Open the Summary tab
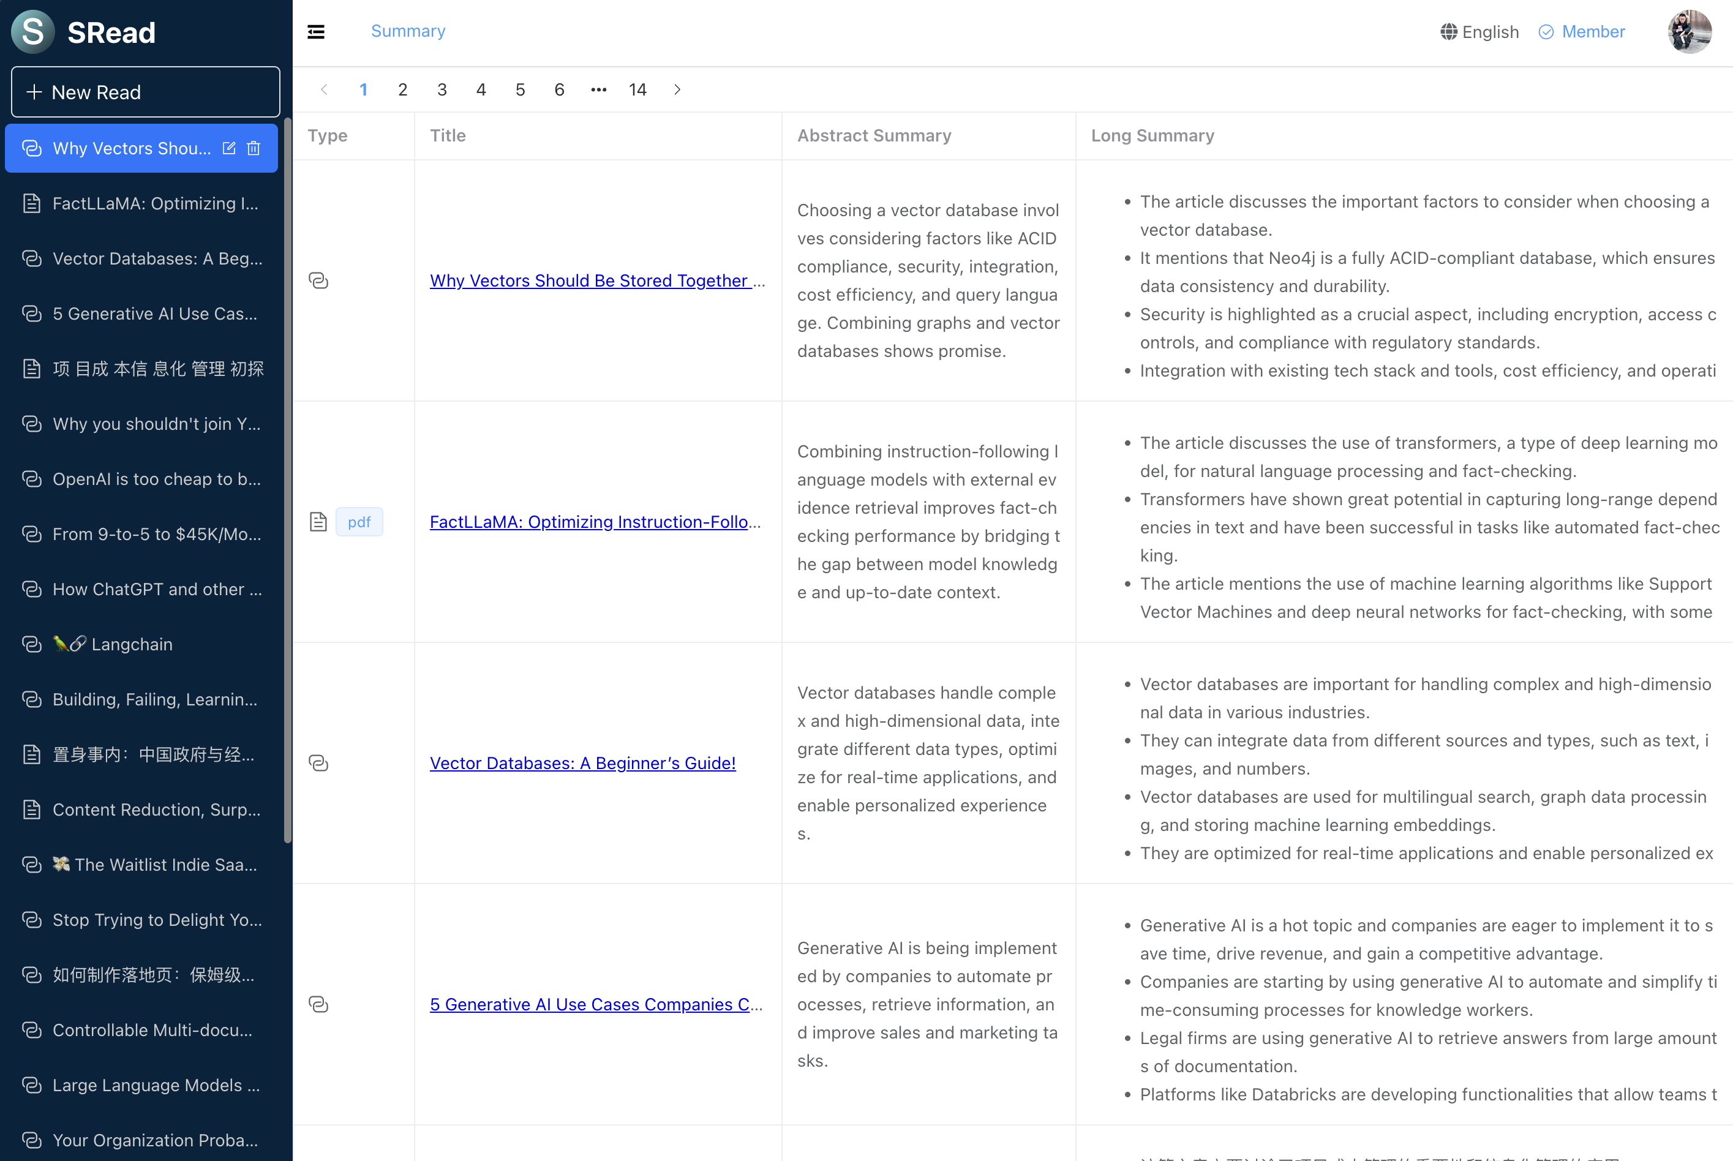 [408, 31]
